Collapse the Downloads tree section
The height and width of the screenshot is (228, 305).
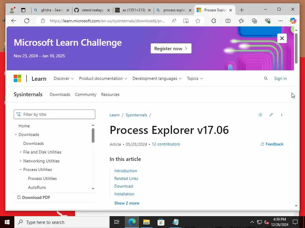[16, 134]
